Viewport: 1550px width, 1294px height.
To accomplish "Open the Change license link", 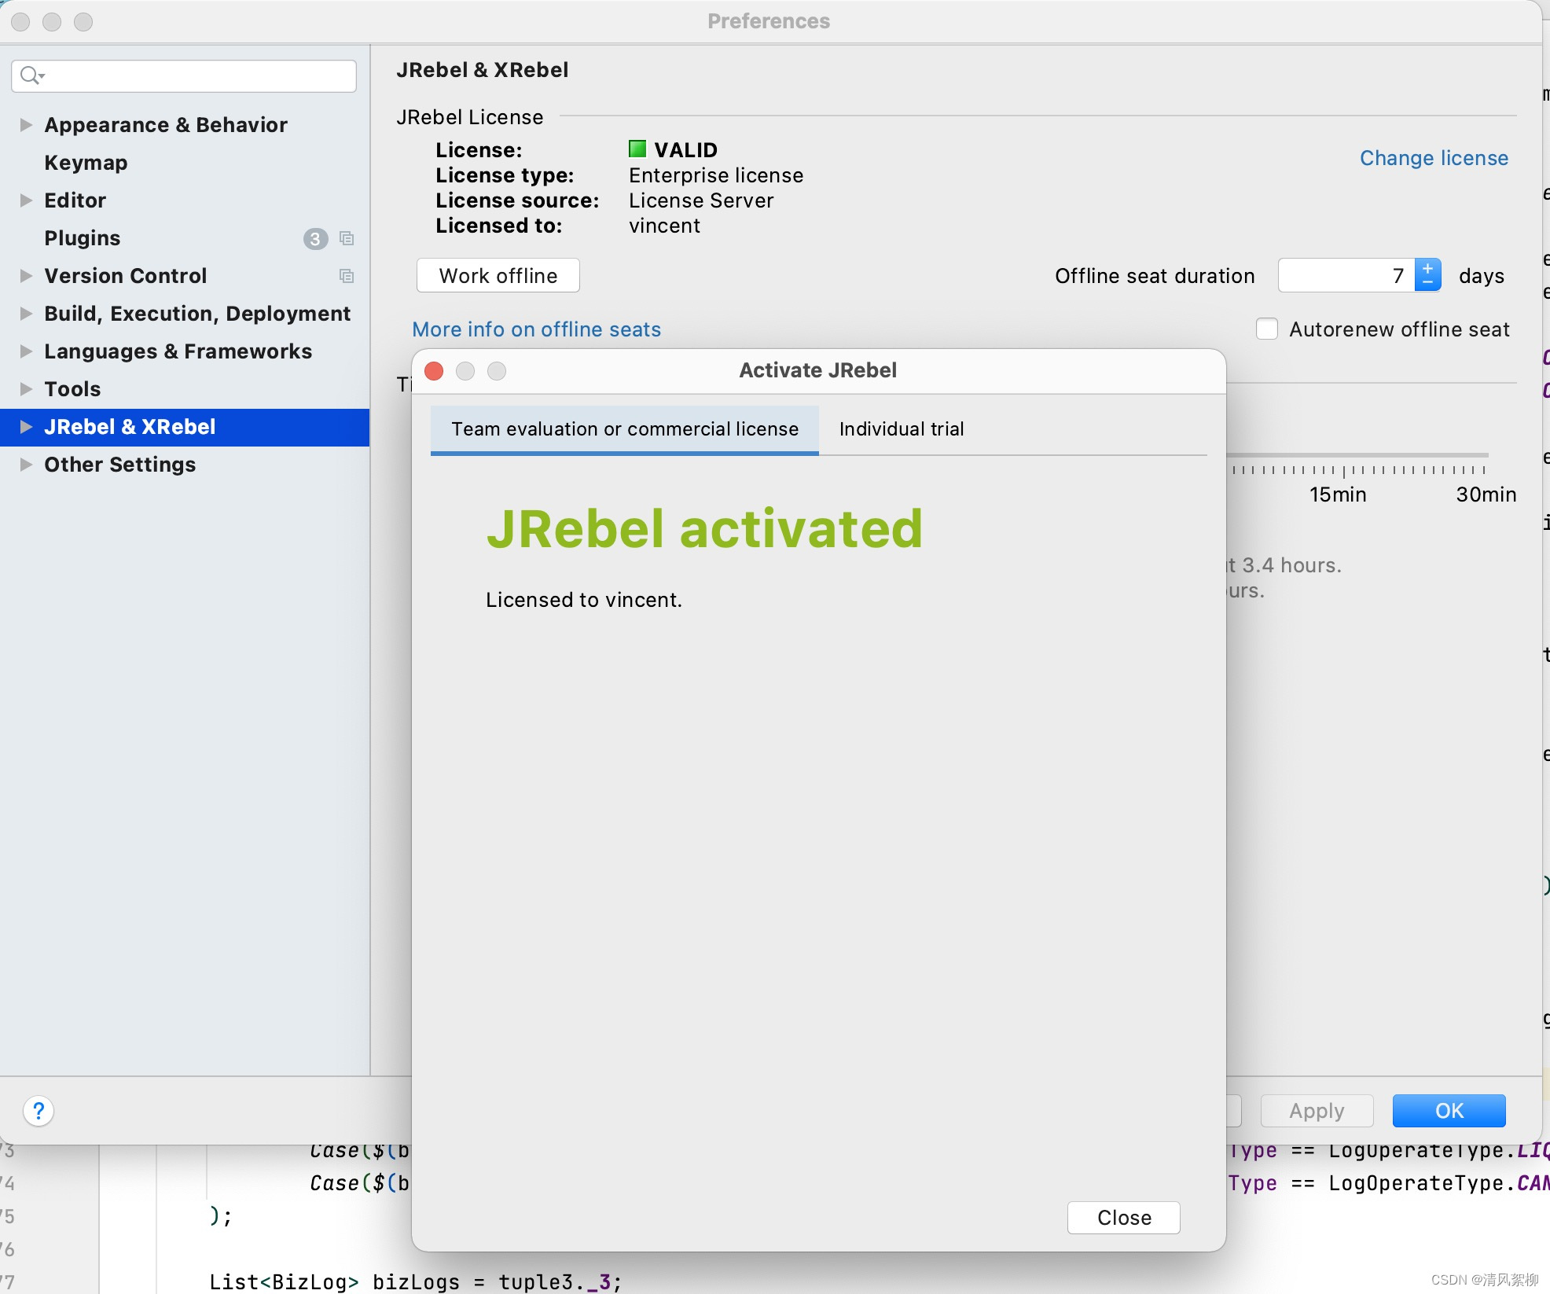I will pyautogui.click(x=1433, y=158).
